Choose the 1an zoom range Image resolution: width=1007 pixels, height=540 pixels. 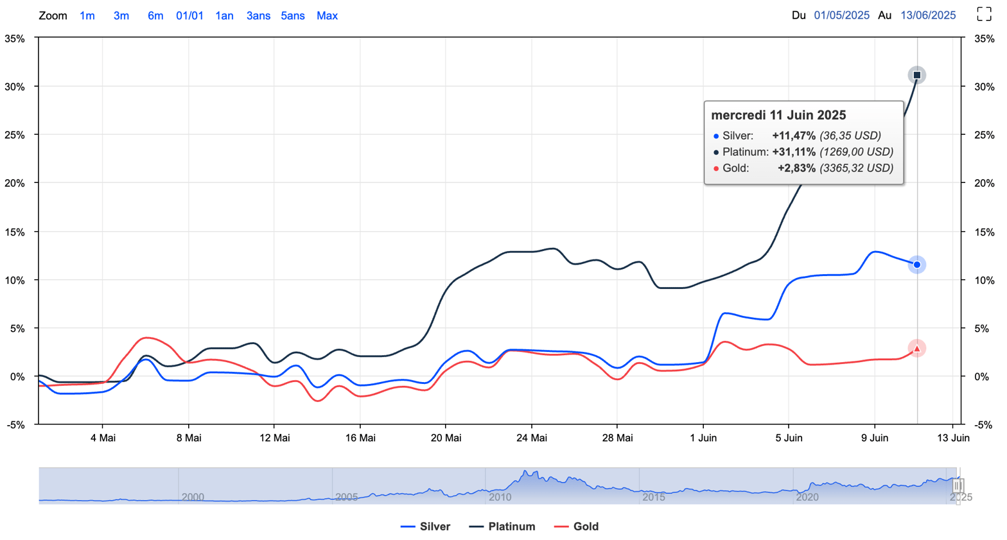(224, 15)
